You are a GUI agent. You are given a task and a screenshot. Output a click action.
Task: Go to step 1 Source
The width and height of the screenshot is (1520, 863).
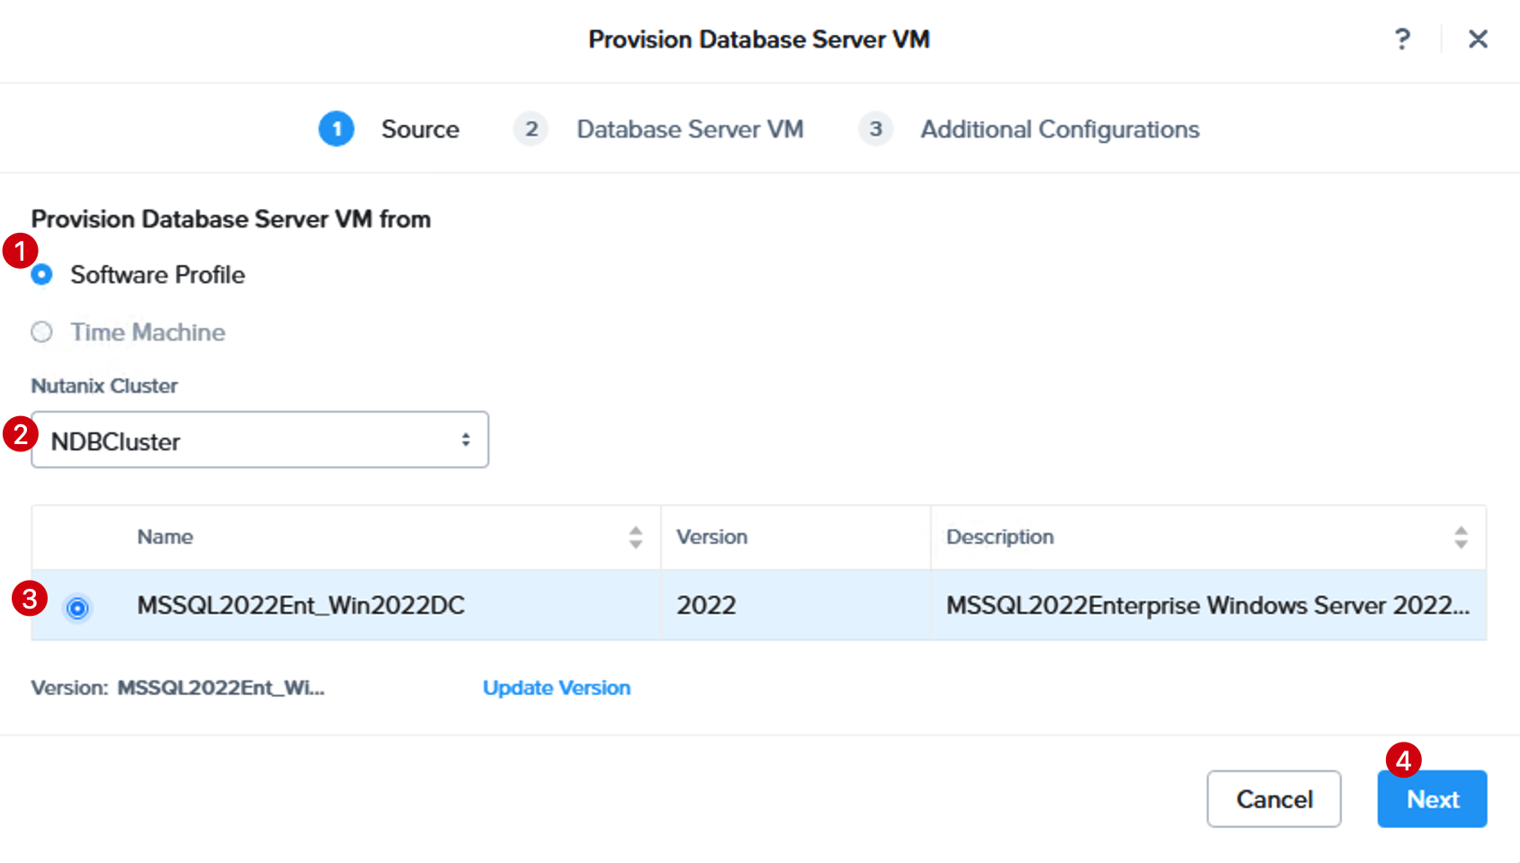tap(389, 129)
